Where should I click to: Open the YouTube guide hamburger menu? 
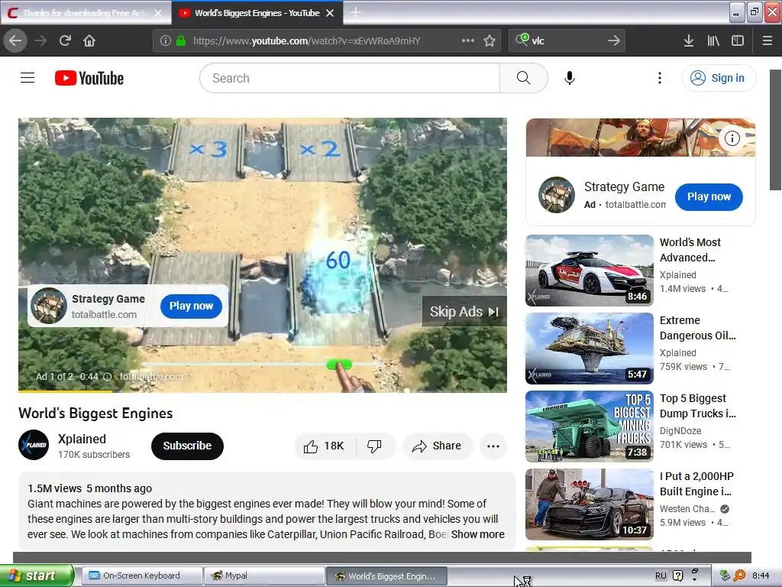(27, 78)
